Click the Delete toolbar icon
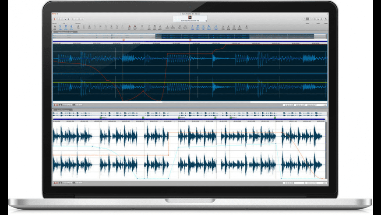The width and height of the screenshot is (381, 215). (x=89, y=26)
